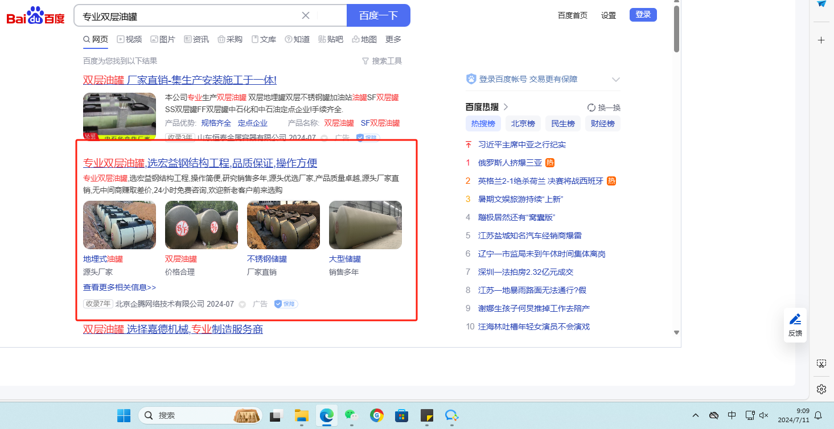Click the Microsoft Edge taskbar icon
This screenshot has width=834, height=429.
[327, 416]
